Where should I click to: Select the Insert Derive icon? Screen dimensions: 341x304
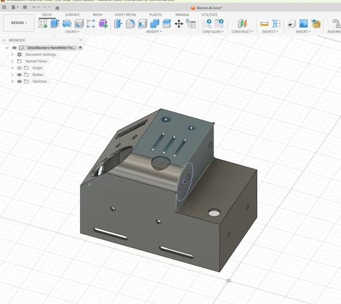tap(292, 24)
